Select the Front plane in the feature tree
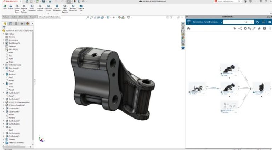 [11, 53]
